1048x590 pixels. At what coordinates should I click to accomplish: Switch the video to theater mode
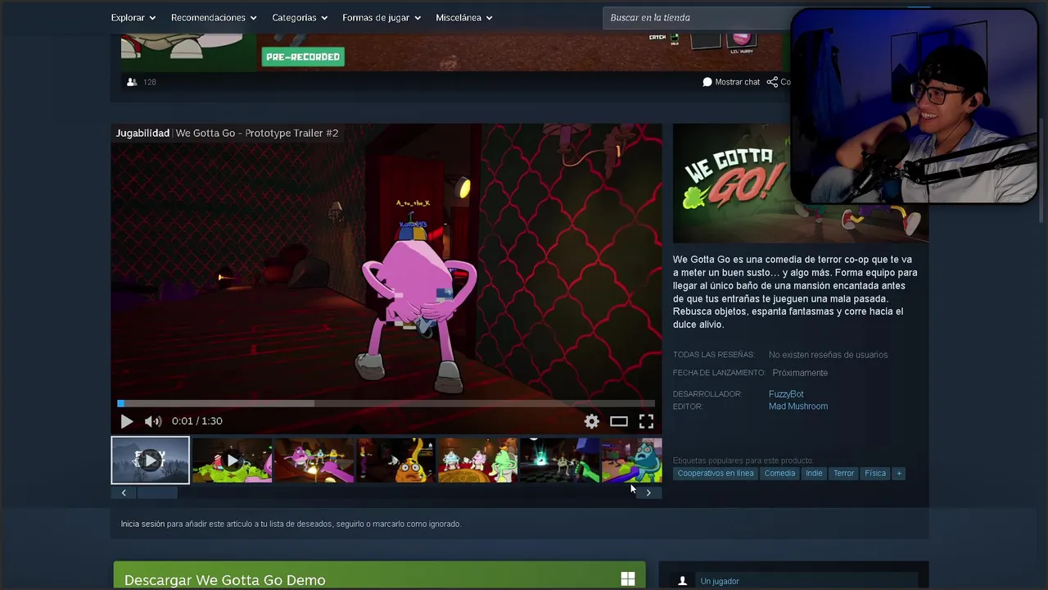(x=619, y=421)
